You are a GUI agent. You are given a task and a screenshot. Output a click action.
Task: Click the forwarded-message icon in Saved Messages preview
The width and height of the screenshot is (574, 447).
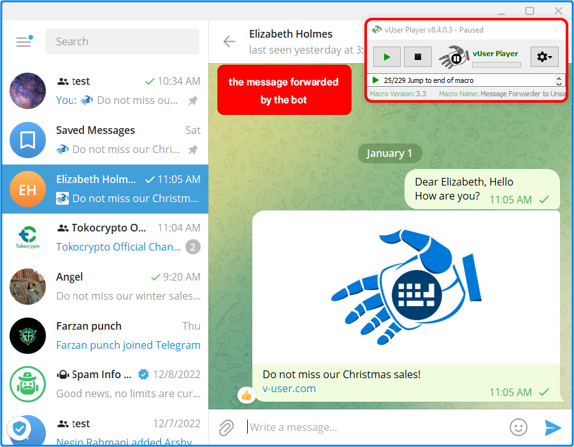pos(62,149)
